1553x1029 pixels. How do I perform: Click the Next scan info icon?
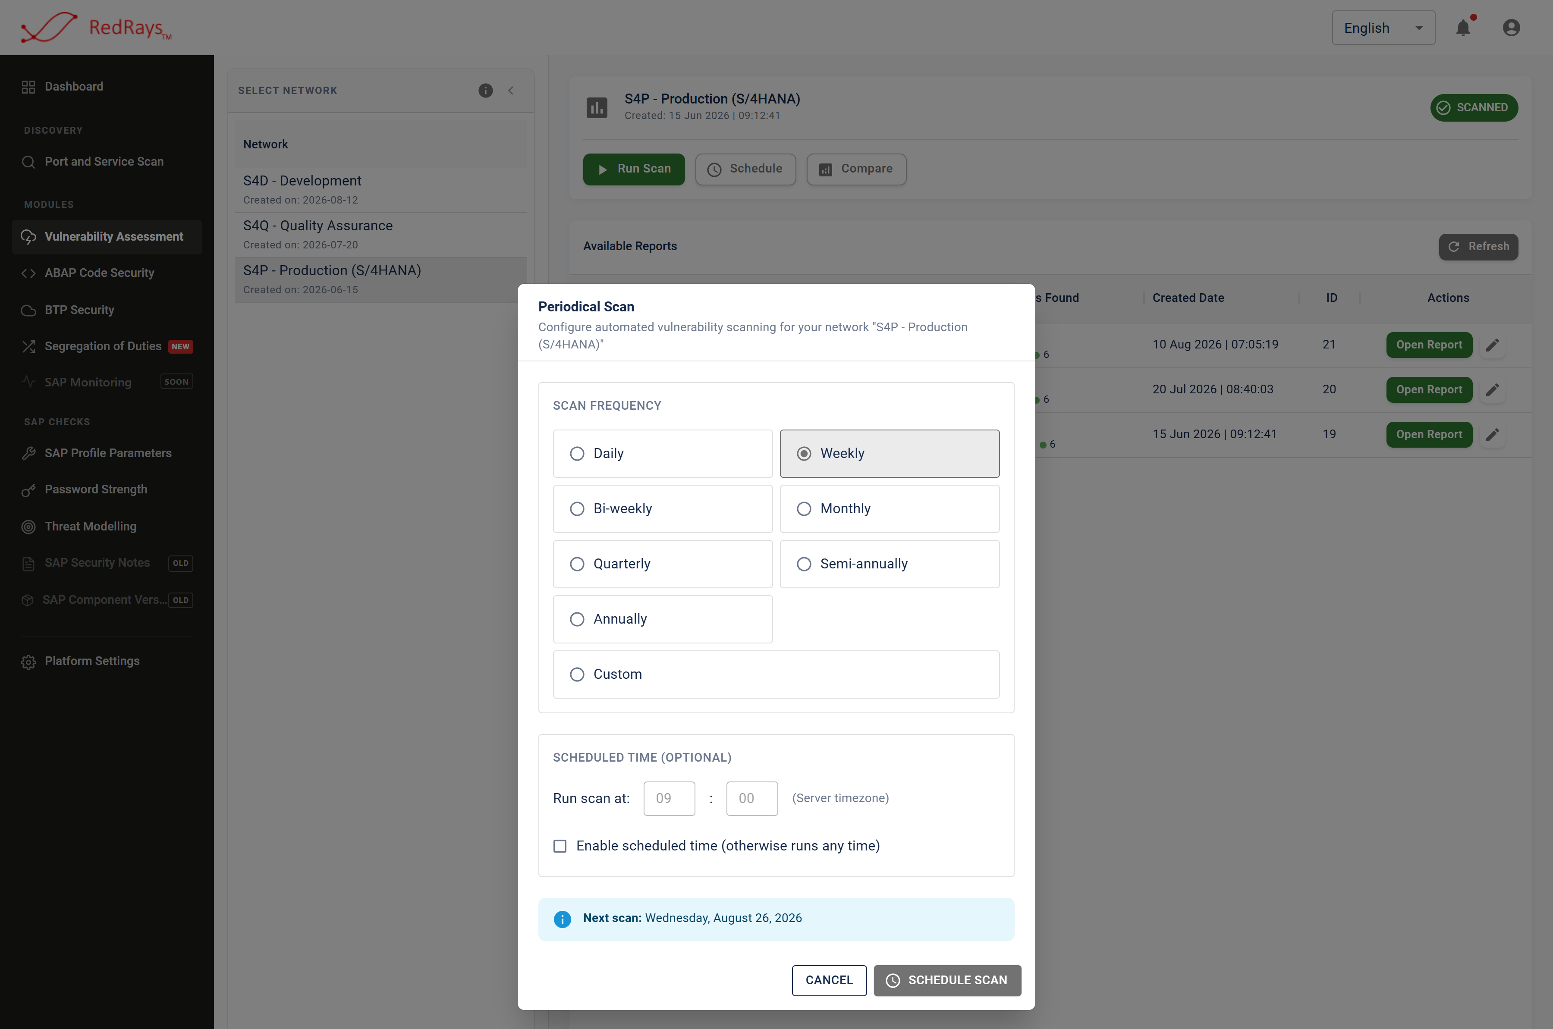tap(563, 919)
